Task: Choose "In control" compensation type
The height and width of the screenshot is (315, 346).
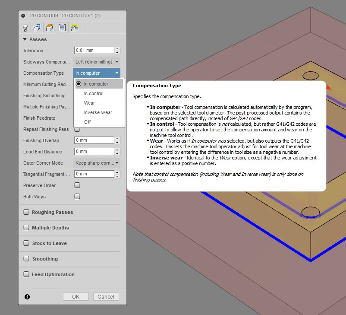Action: (x=94, y=93)
